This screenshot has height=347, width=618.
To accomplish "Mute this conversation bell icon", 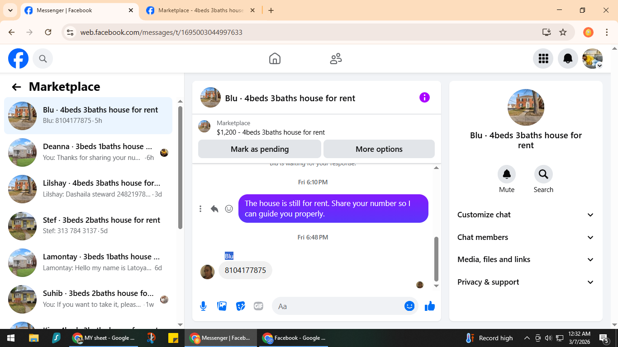I will tap(507, 174).
